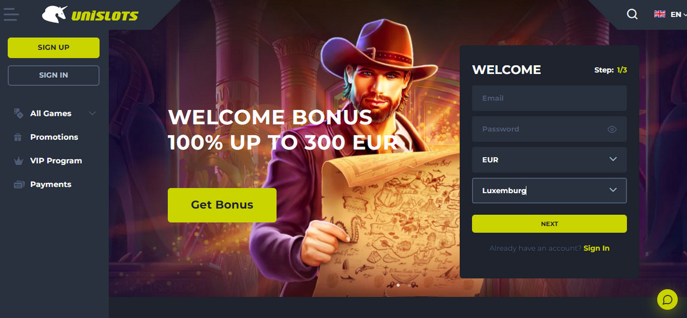Open the Payments menu item
This screenshot has width=687, height=318.
(x=50, y=184)
